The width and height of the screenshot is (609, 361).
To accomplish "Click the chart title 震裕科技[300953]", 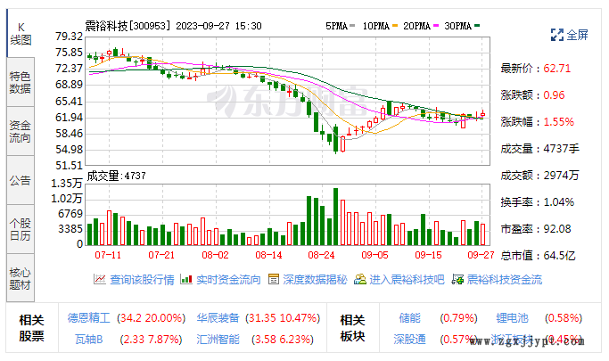I will point(128,26).
